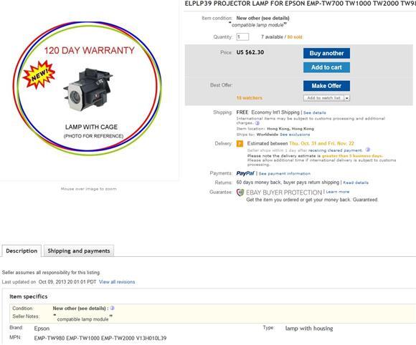Screen dimensions: 416x345
Task: Click the NEW! starburst badge on image
Action: pyautogui.click(x=39, y=74)
